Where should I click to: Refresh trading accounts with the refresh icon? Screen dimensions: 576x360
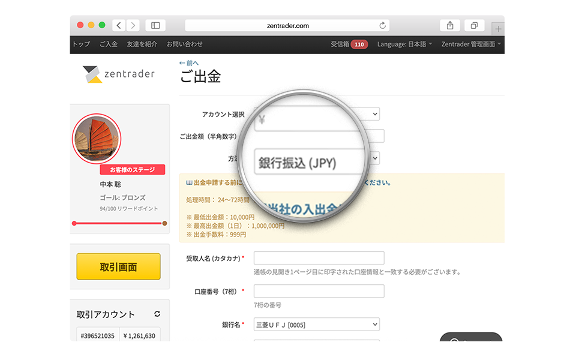157,314
